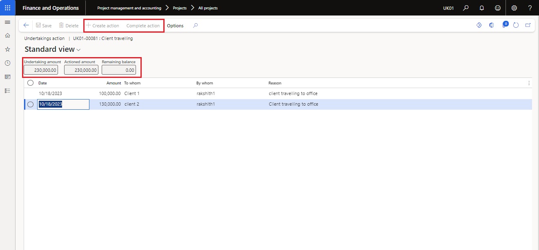Open Workspaces icon in sidebar

(7, 77)
